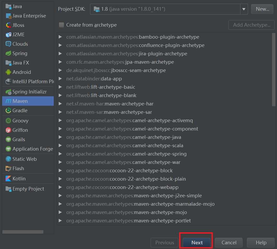The height and width of the screenshot is (249, 277).
Task: Select maven-archetype-j2ee-simple row text
Action: (x=134, y=196)
